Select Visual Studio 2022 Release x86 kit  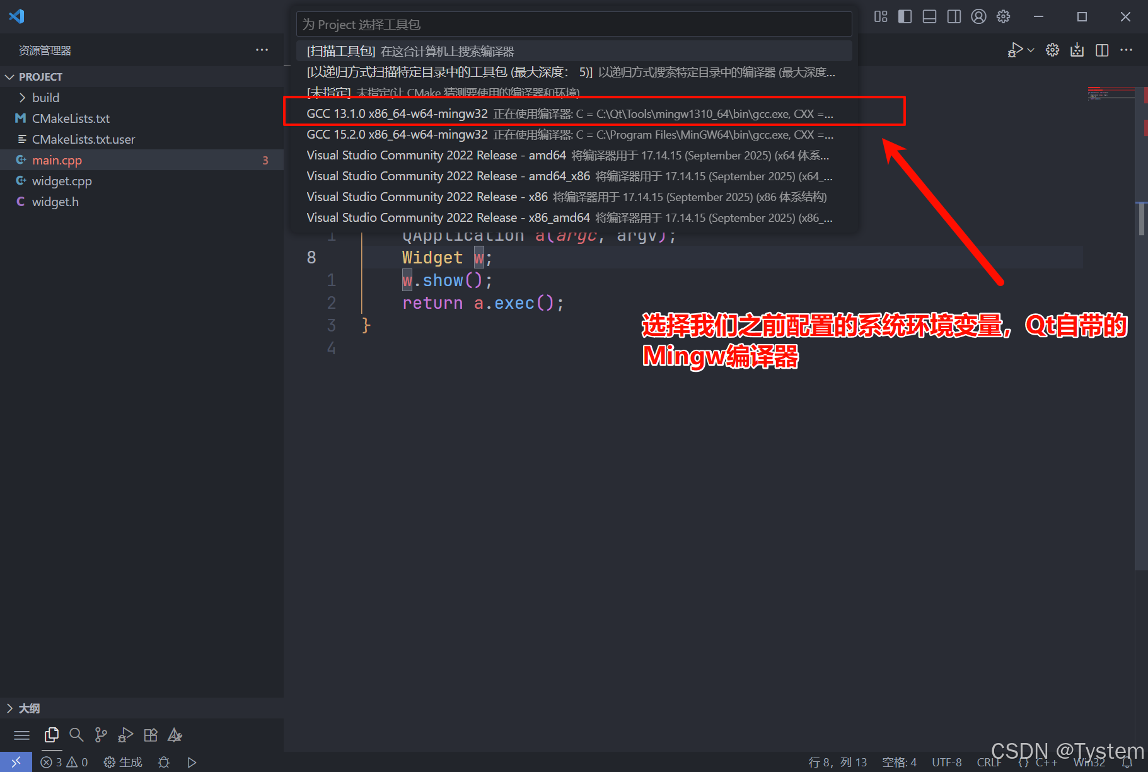point(574,197)
